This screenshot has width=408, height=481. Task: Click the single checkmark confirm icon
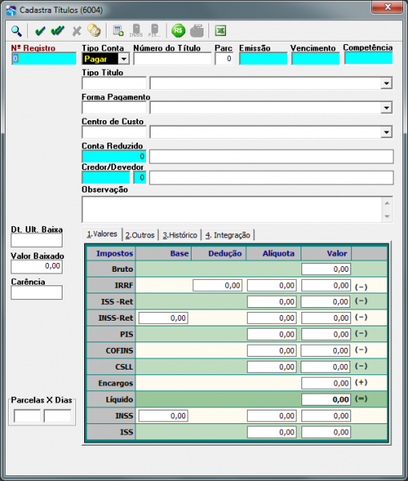tap(40, 31)
